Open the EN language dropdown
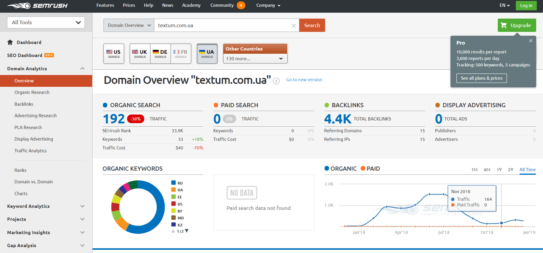 pos(505,5)
